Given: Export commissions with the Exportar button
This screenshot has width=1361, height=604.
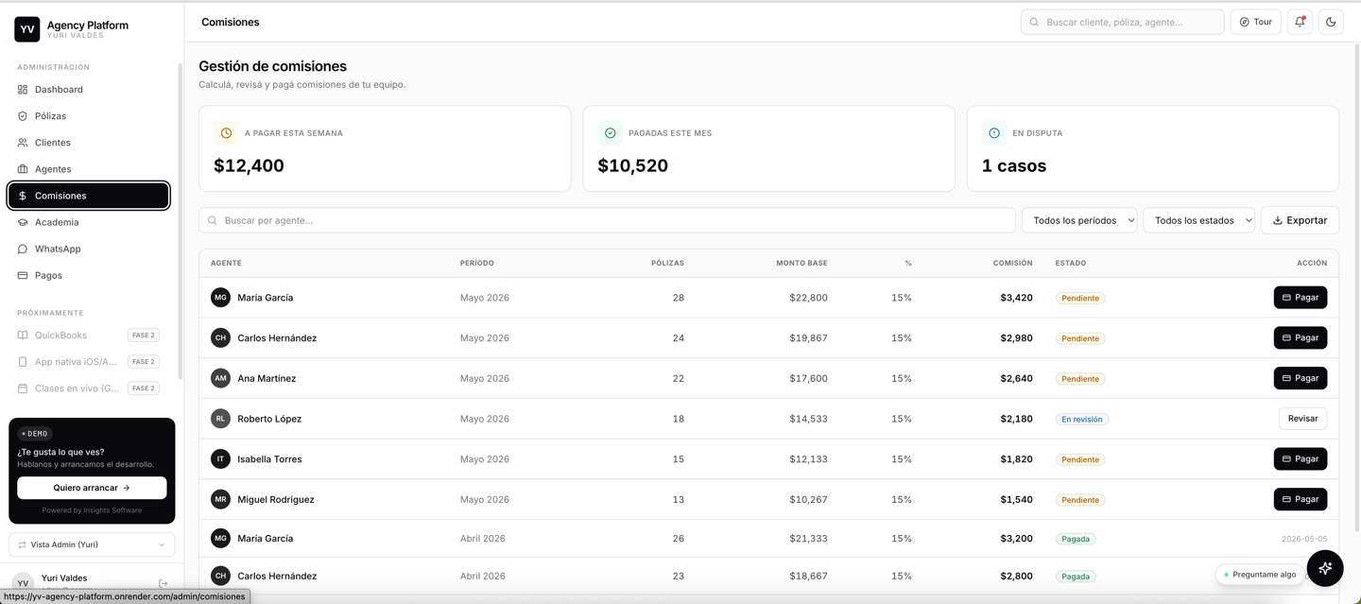Looking at the screenshot, I should pyautogui.click(x=1300, y=220).
